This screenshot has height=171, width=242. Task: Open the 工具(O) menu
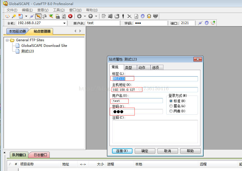pyautogui.click(x=59, y=10)
